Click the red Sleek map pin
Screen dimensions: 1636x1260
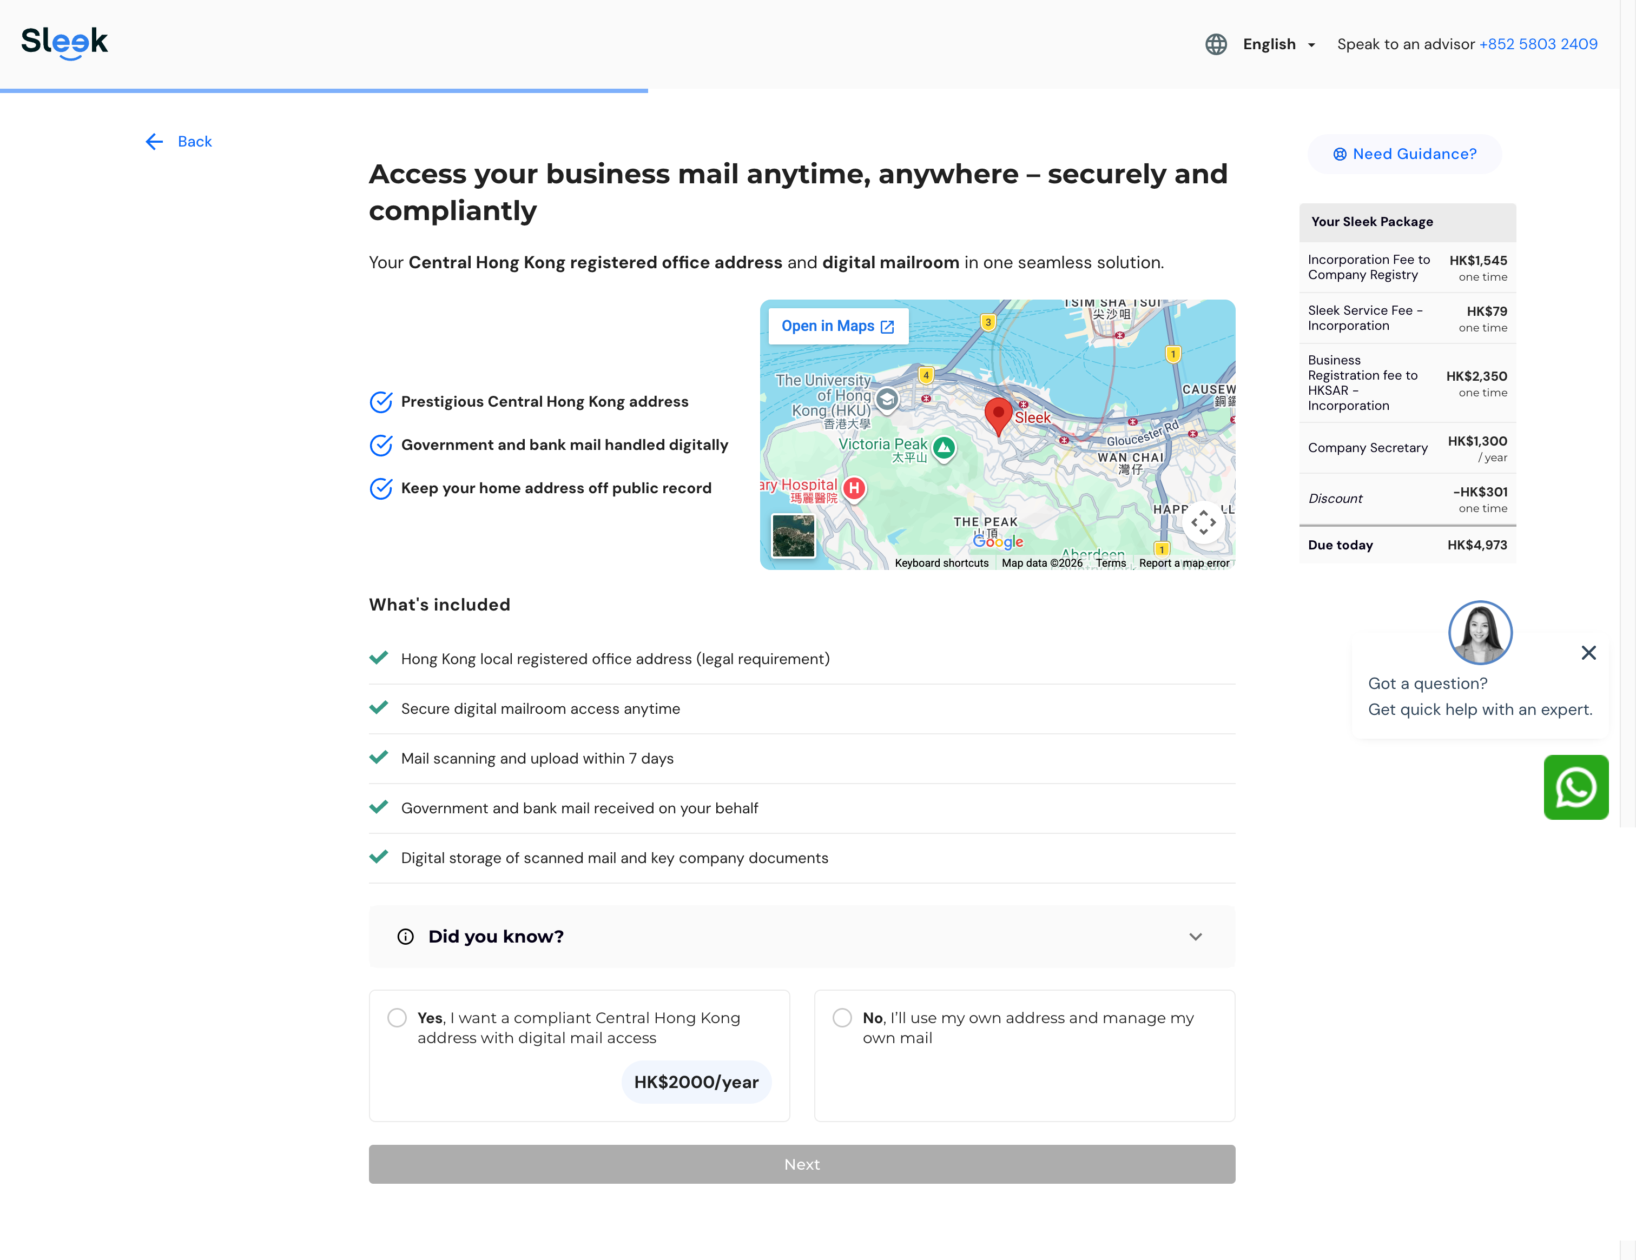coord(998,416)
